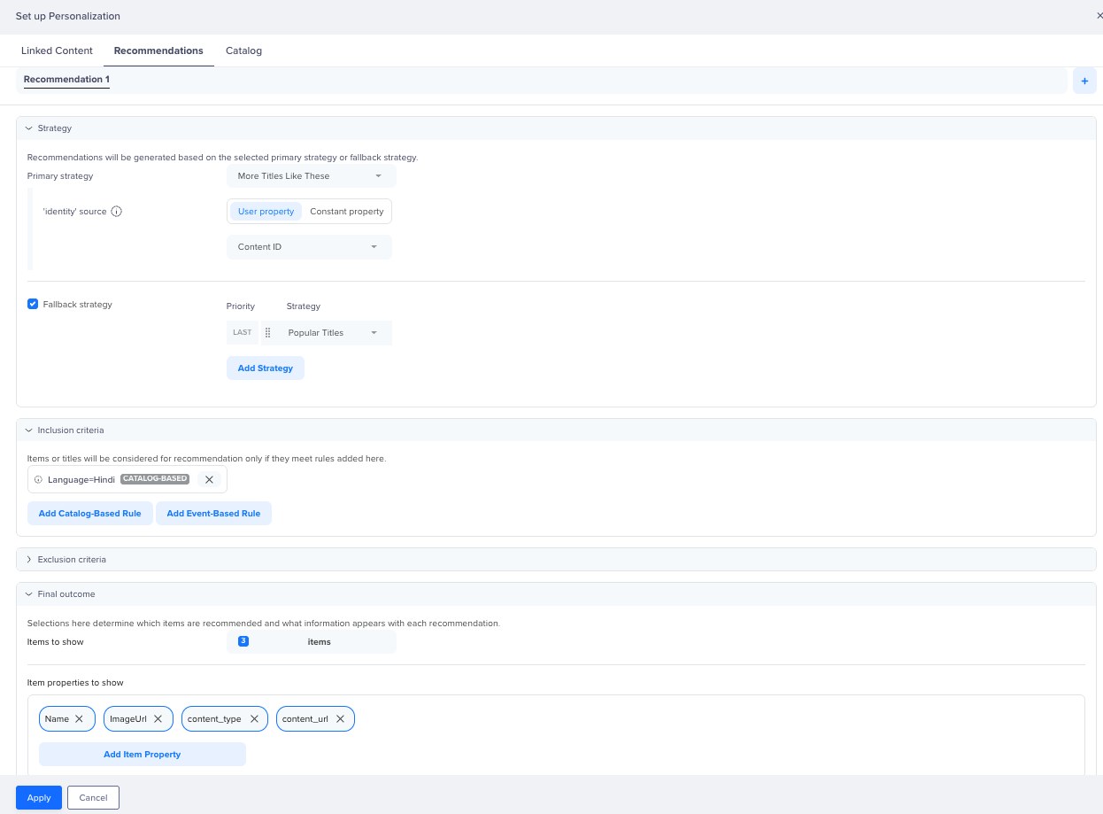This screenshot has width=1103, height=814.
Task: Select the Recommendations tab
Action: 158,50
